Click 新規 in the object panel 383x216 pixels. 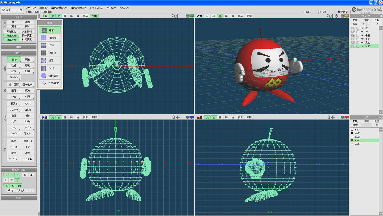point(355,20)
